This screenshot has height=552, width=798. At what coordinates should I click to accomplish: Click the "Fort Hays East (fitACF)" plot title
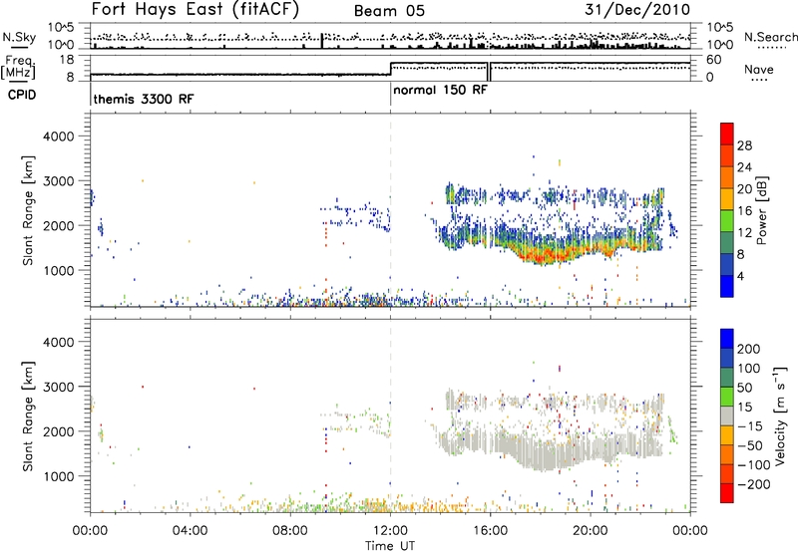coord(196,10)
